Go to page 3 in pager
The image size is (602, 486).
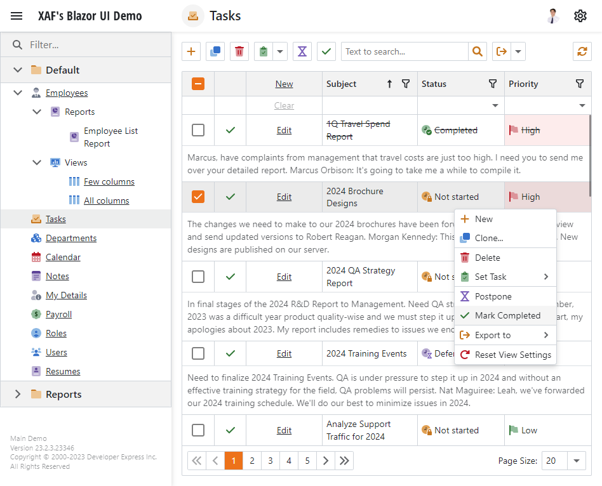click(x=271, y=461)
